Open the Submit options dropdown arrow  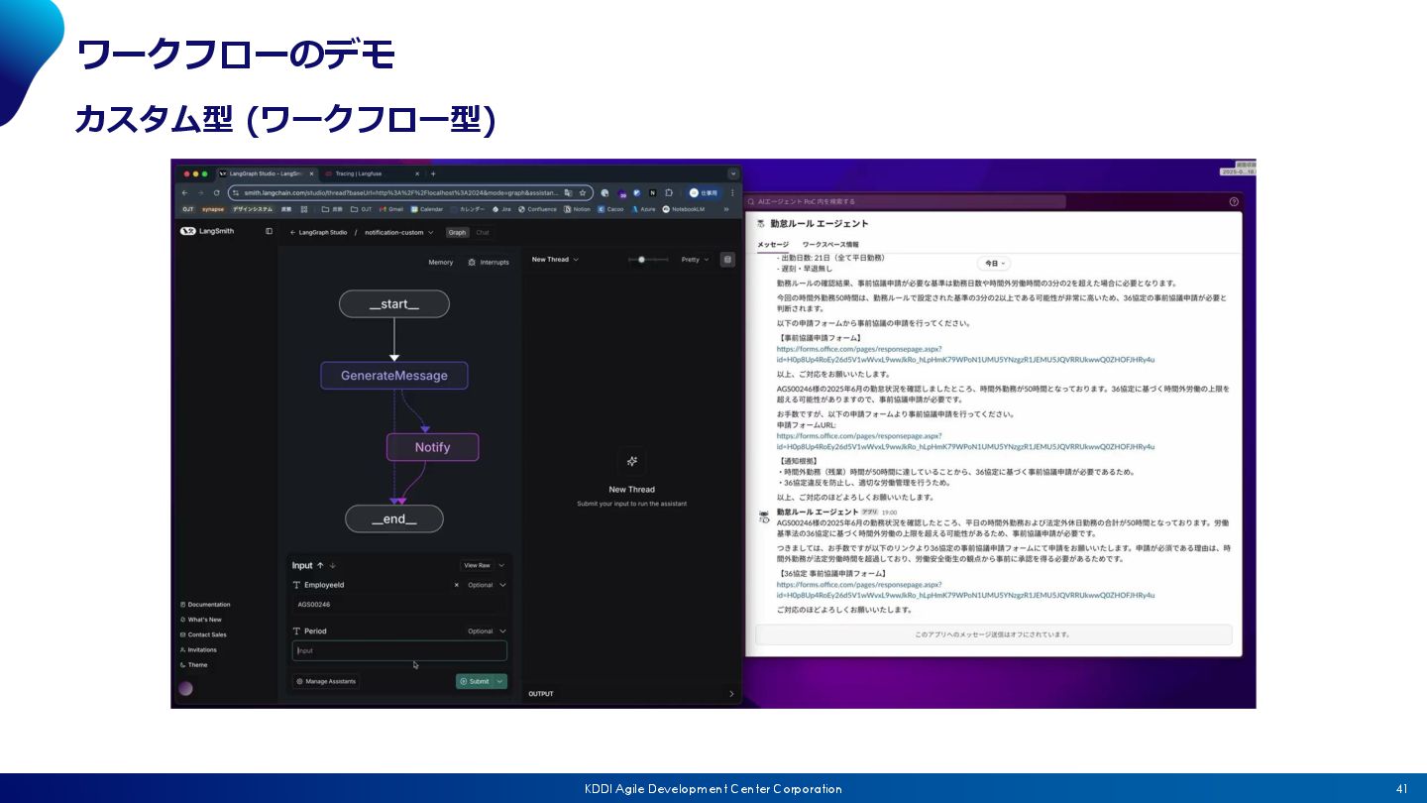501,681
